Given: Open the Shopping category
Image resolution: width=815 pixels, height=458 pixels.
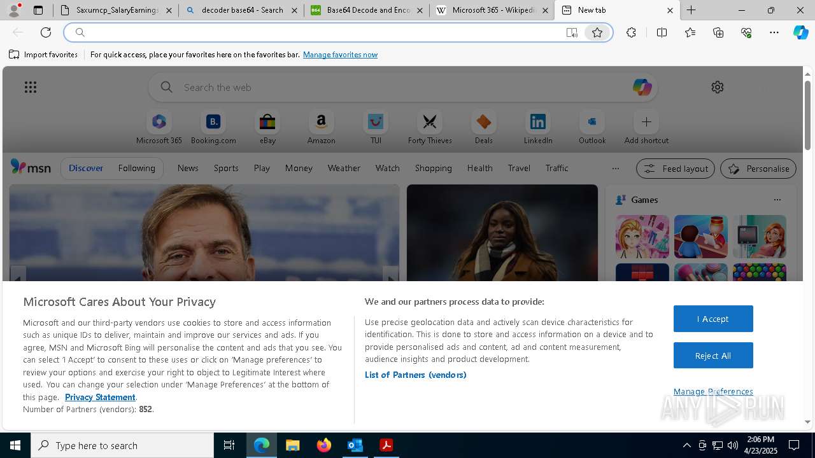Looking at the screenshot, I should (x=433, y=168).
